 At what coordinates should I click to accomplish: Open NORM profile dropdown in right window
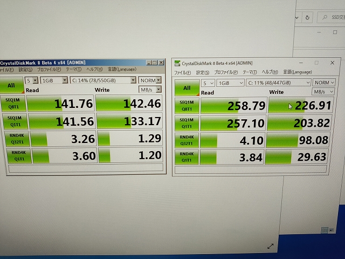point(324,83)
